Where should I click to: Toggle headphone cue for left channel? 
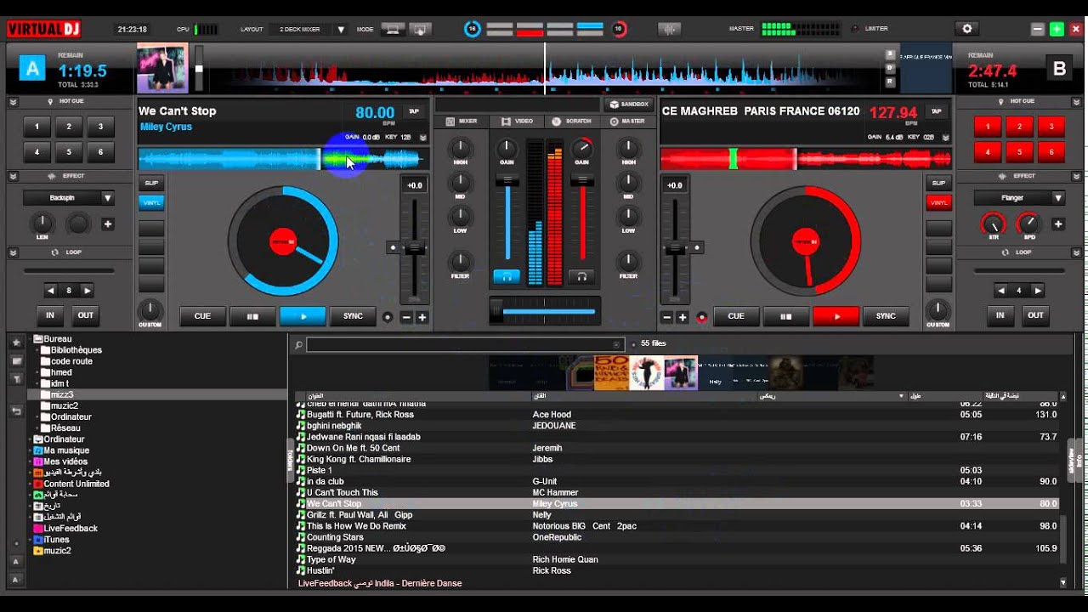pos(507,276)
